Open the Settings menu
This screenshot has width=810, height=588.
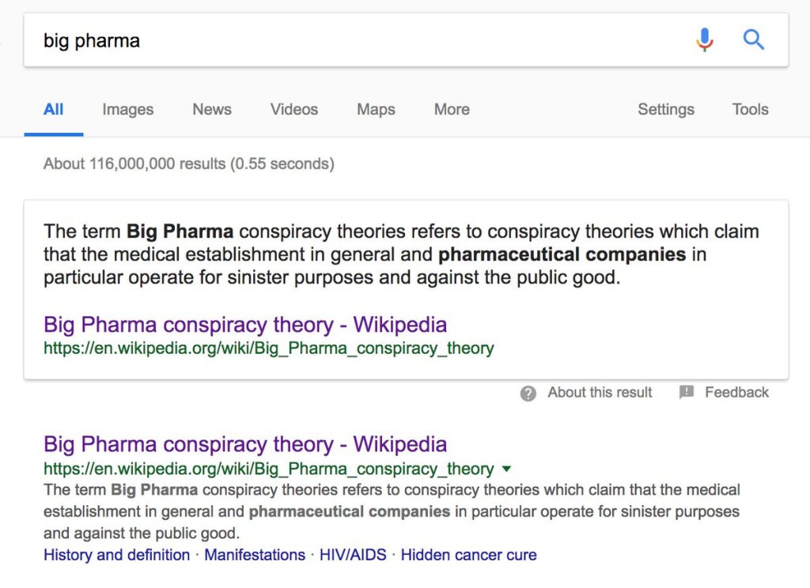coord(665,110)
